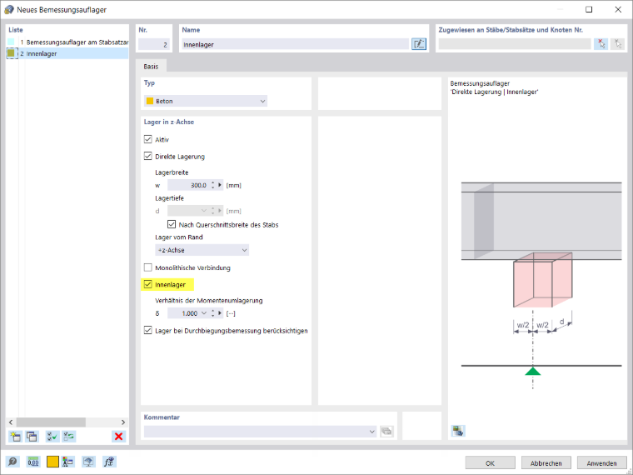Enable Monolithische Verbindung checkbox
The image size is (633, 475).
coord(148,267)
